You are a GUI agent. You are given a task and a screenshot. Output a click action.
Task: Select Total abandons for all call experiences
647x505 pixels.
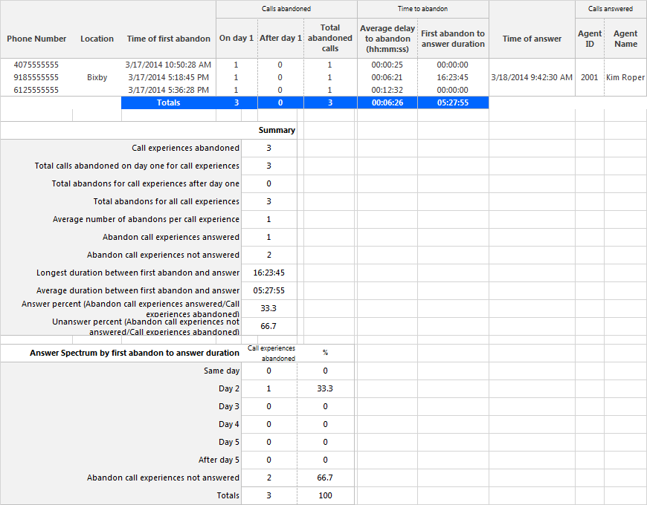pyautogui.click(x=166, y=201)
